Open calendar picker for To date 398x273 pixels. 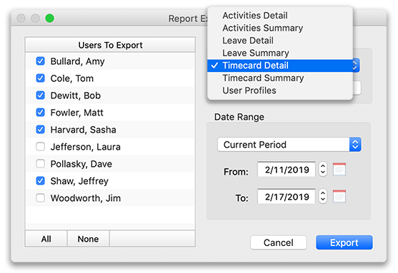[339, 196]
